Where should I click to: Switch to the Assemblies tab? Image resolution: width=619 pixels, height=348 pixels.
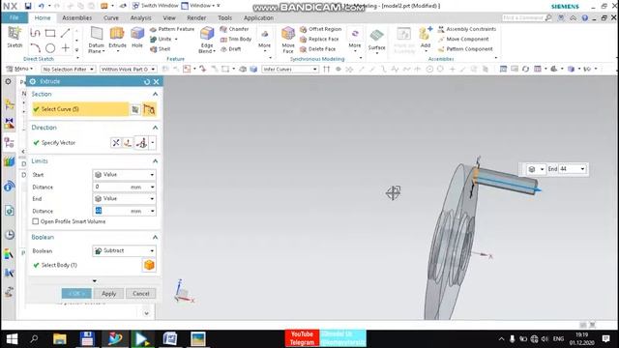pos(77,17)
